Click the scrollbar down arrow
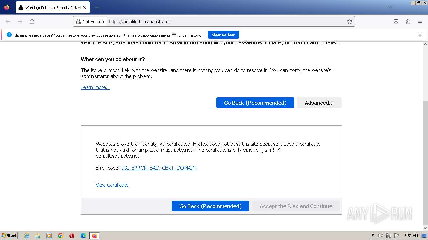Screen dimensions: 428x240 [425, 228]
